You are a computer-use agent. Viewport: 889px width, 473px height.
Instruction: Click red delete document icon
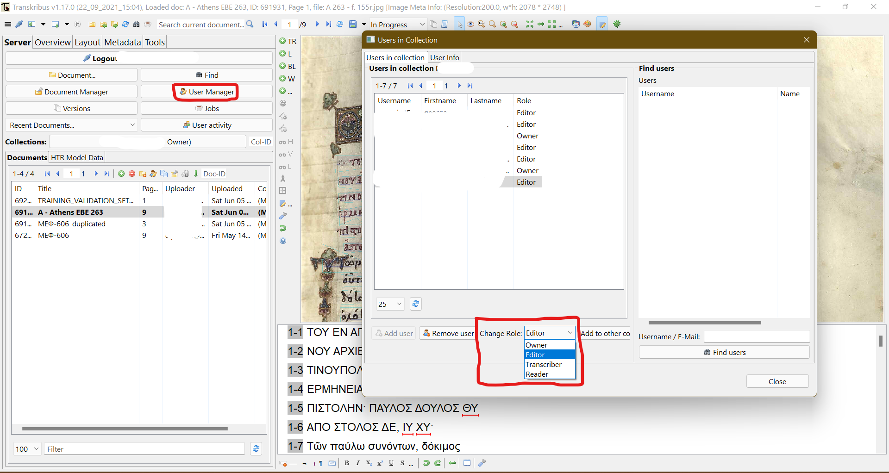tap(132, 174)
